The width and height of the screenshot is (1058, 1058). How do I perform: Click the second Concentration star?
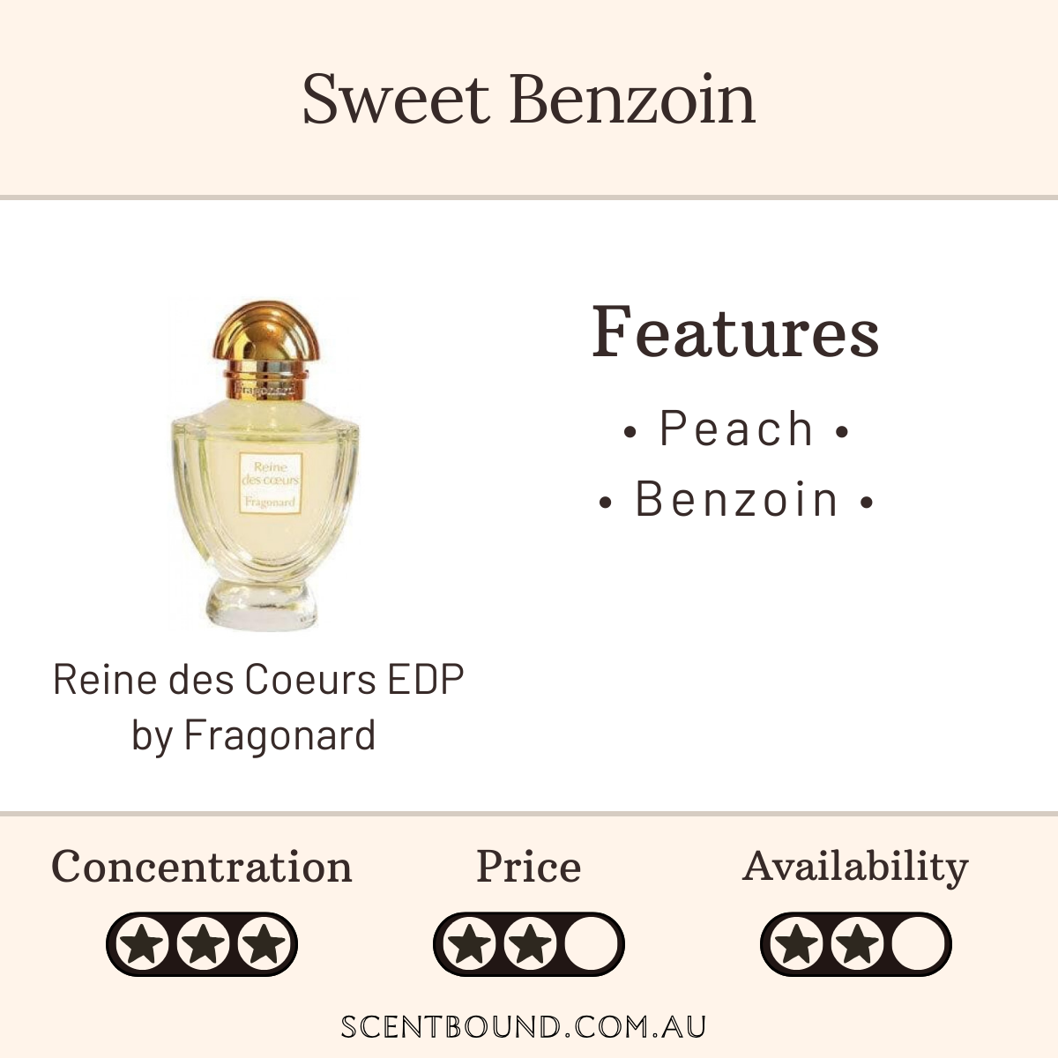[203, 945]
